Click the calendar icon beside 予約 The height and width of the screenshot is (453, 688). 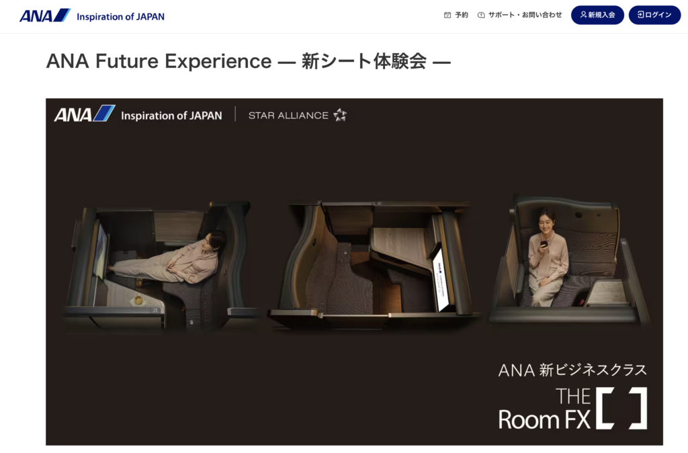tap(447, 15)
